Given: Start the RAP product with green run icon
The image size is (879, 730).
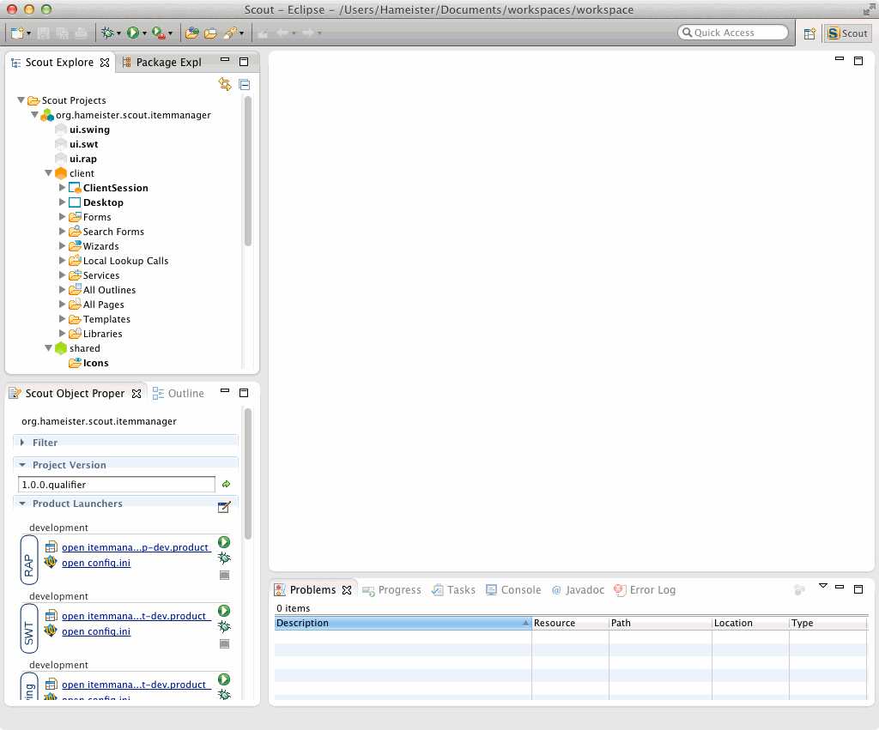Looking at the screenshot, I should (x=224, y=542).
